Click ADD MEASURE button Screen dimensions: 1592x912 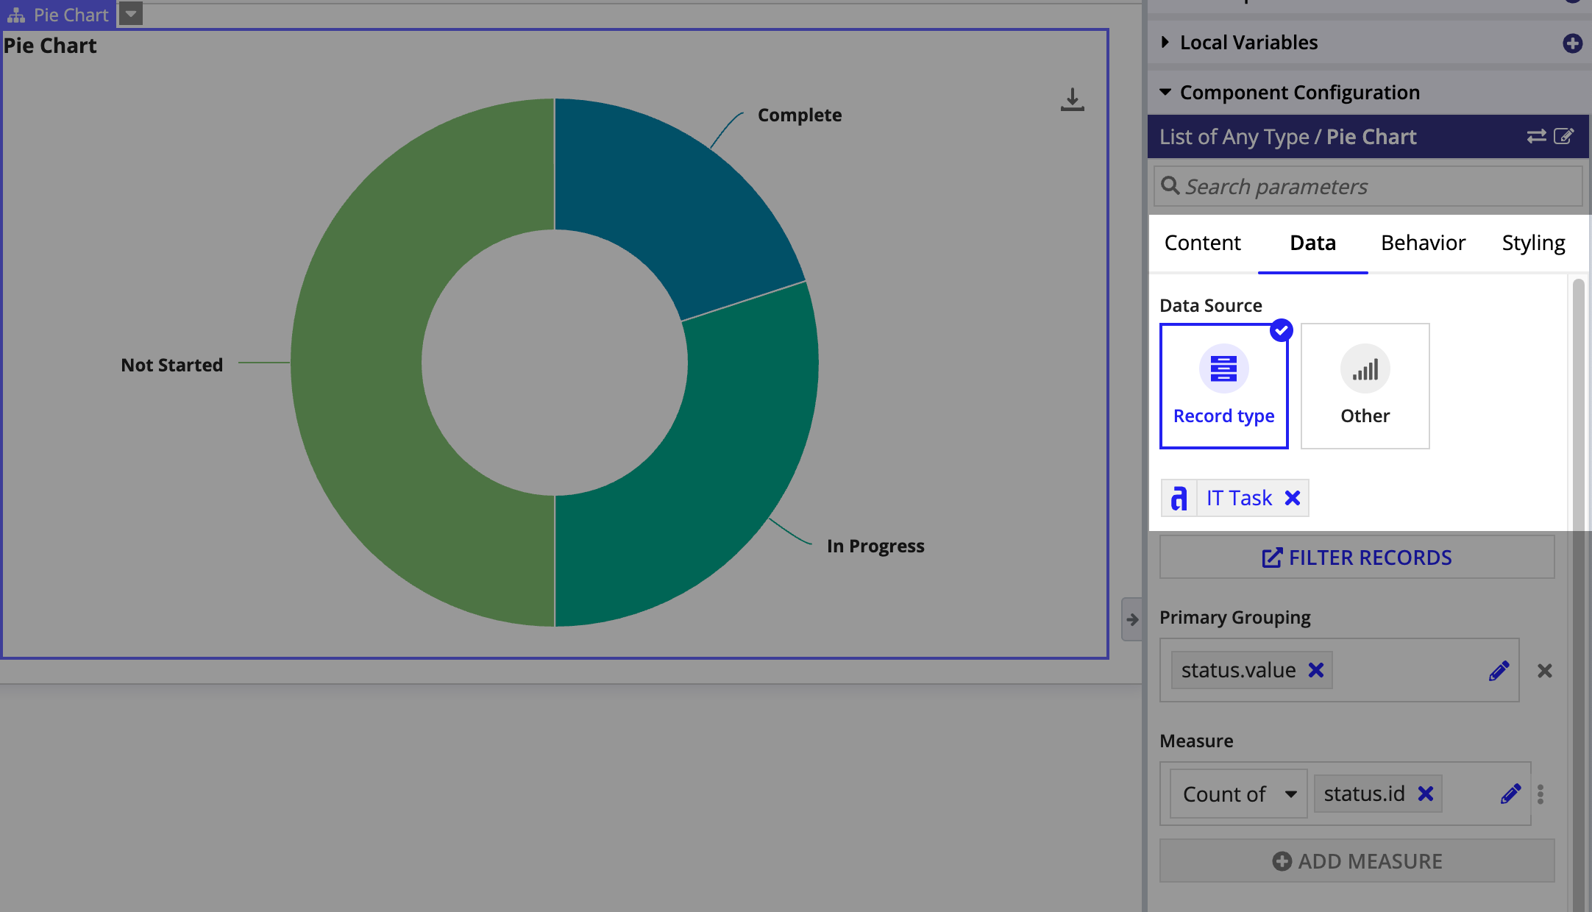(1357, 861)
